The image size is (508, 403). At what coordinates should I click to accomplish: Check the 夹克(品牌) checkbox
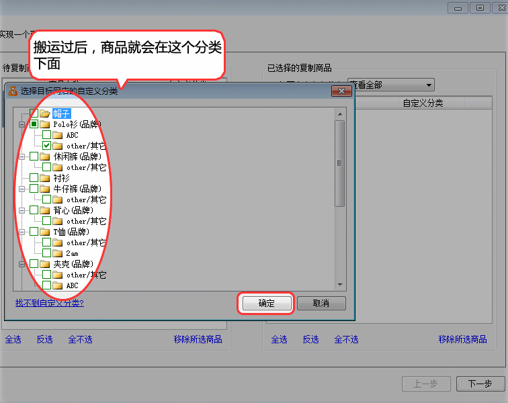[34, 264]
